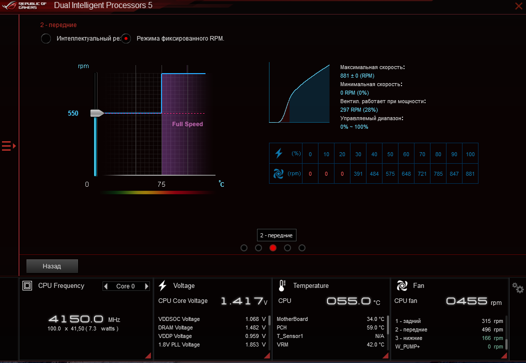Image resolution: width=526 pixels, height=363 pixels.
Task: Click the VDDSOC Voltage row
Action: pos(211,319)
